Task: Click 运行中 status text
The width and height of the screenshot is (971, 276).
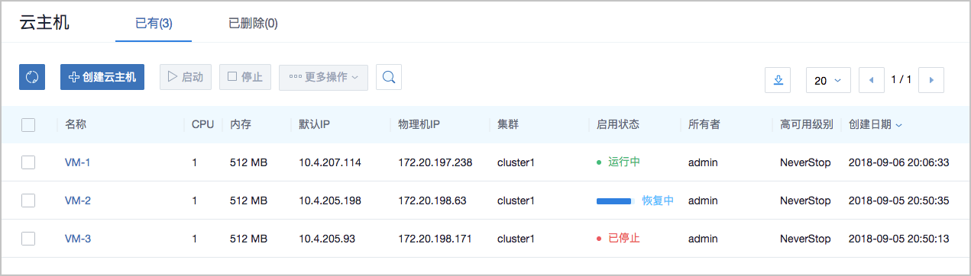Action: (624, 162)
